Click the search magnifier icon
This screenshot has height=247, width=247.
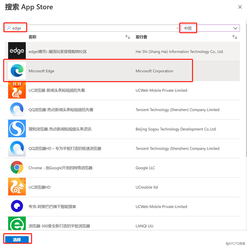coord(9,28)
